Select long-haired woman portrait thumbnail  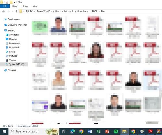click(x=96, y=50)
